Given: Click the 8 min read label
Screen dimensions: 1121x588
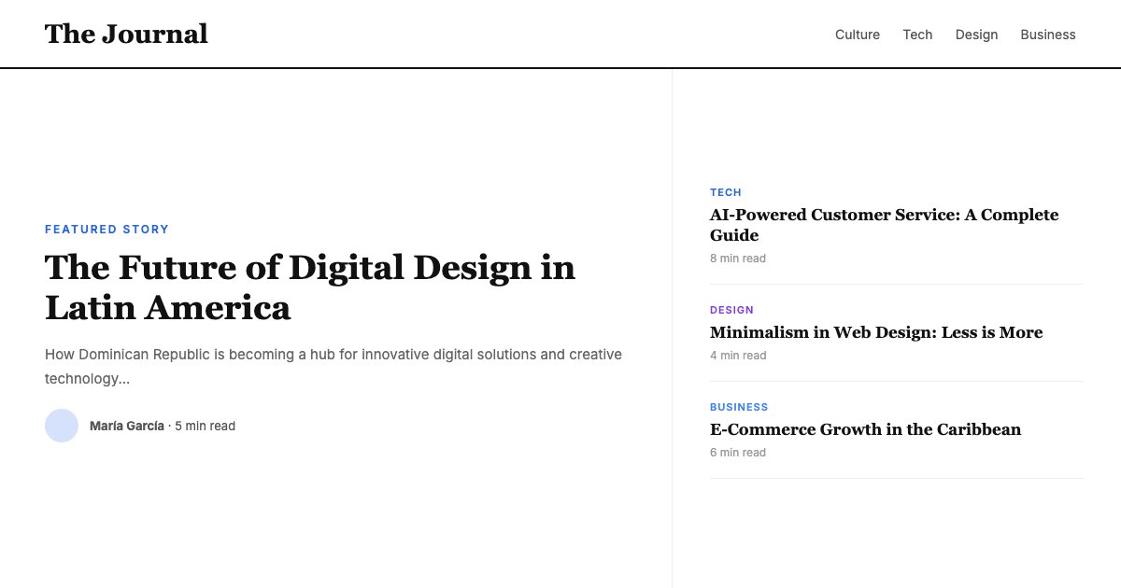Looking at the screenshot, I should click(x=738, y=259).
